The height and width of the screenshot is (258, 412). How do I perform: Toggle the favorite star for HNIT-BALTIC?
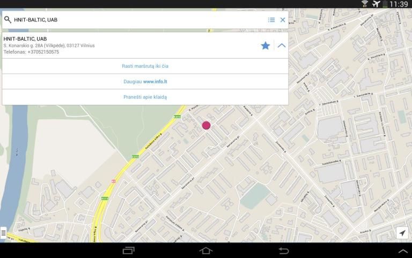(x=265, y=46)
